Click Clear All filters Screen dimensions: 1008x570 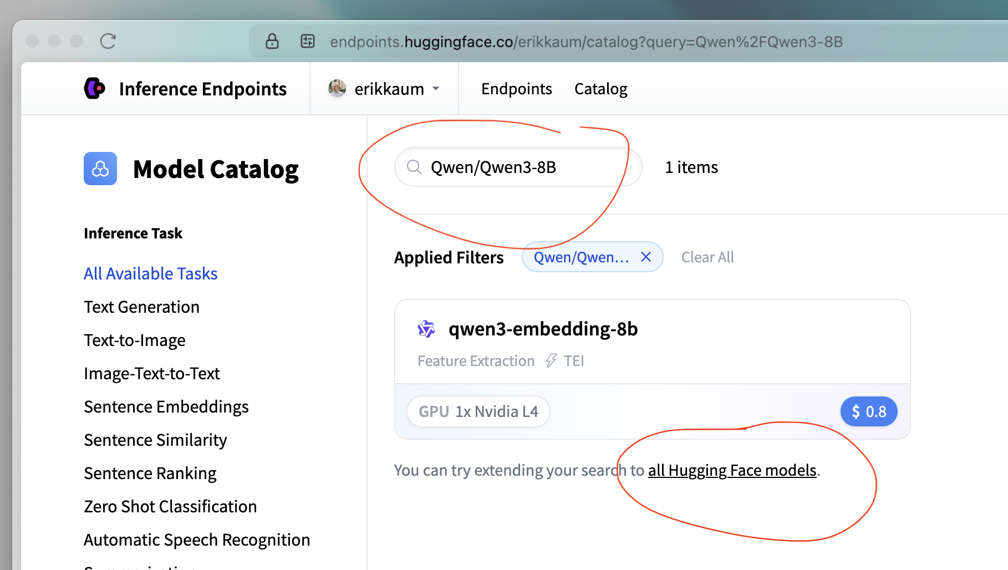click(707, 257)
